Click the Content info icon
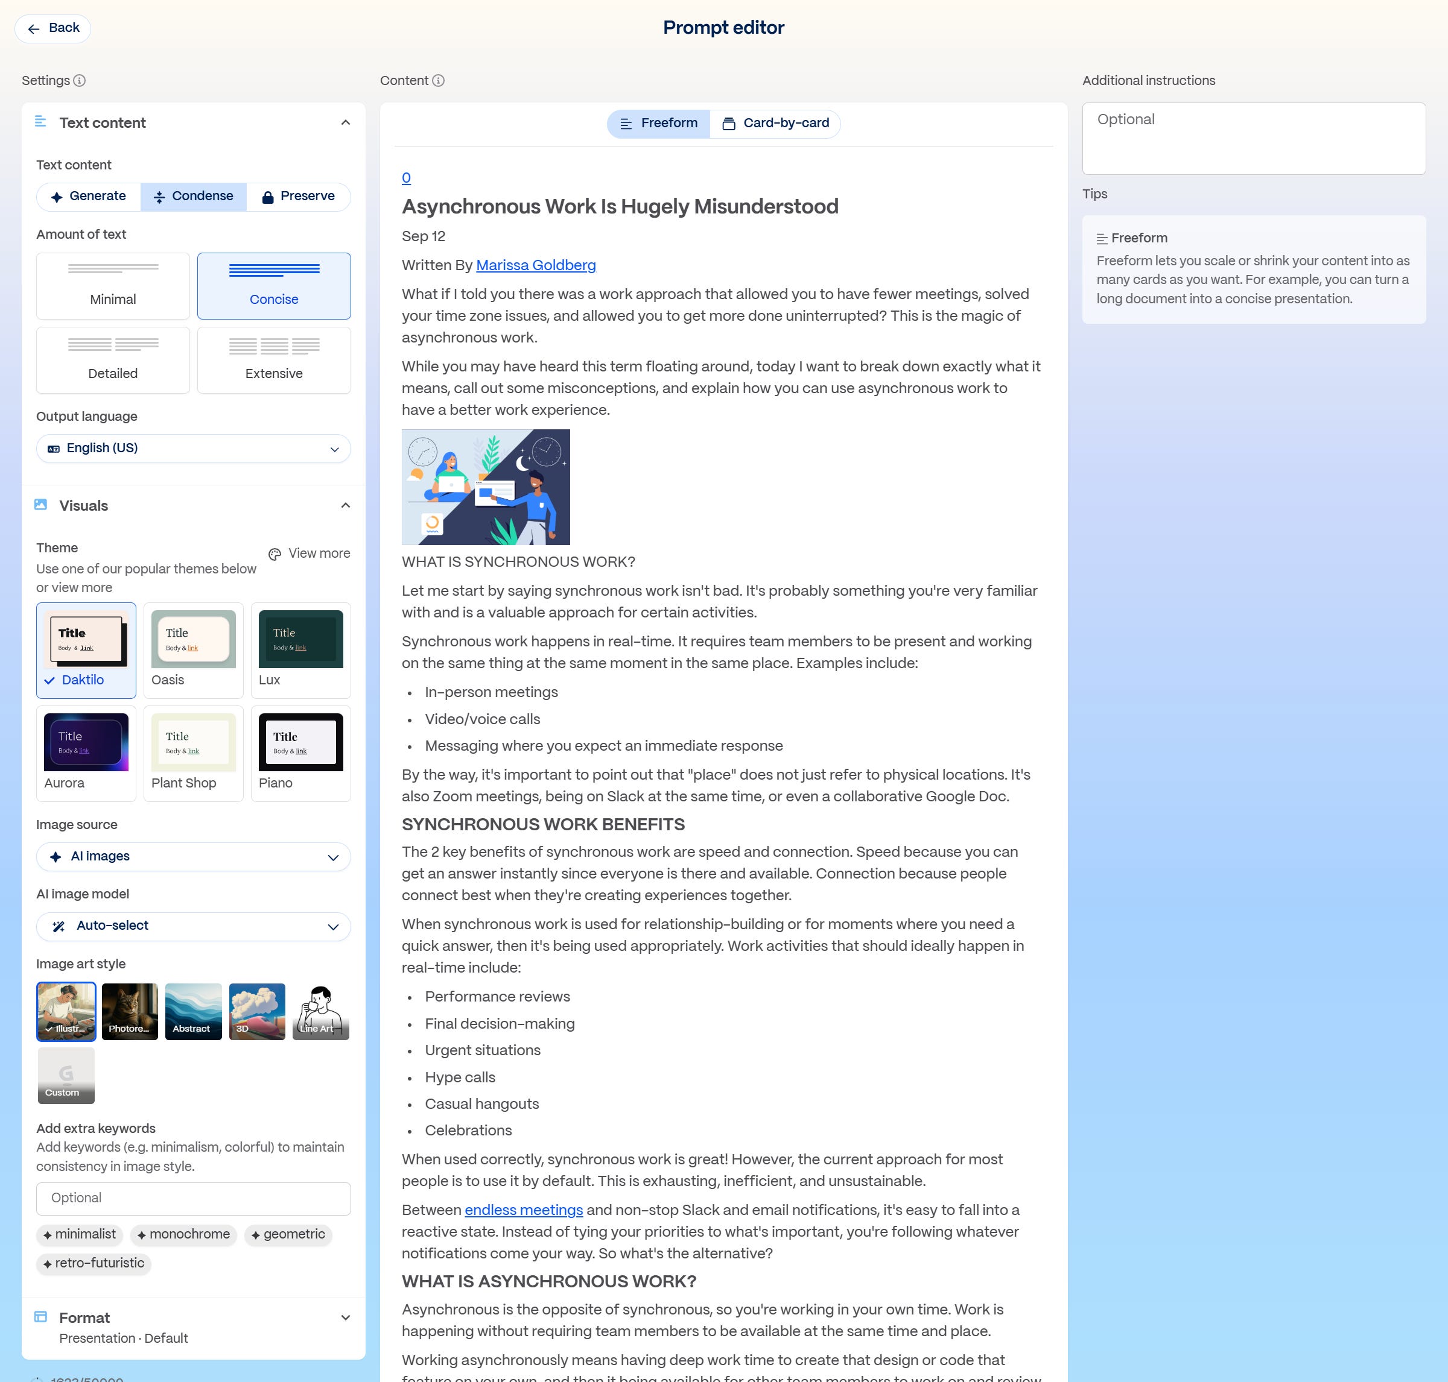The image size is (1448, 1382). click(x=438, y=81)
